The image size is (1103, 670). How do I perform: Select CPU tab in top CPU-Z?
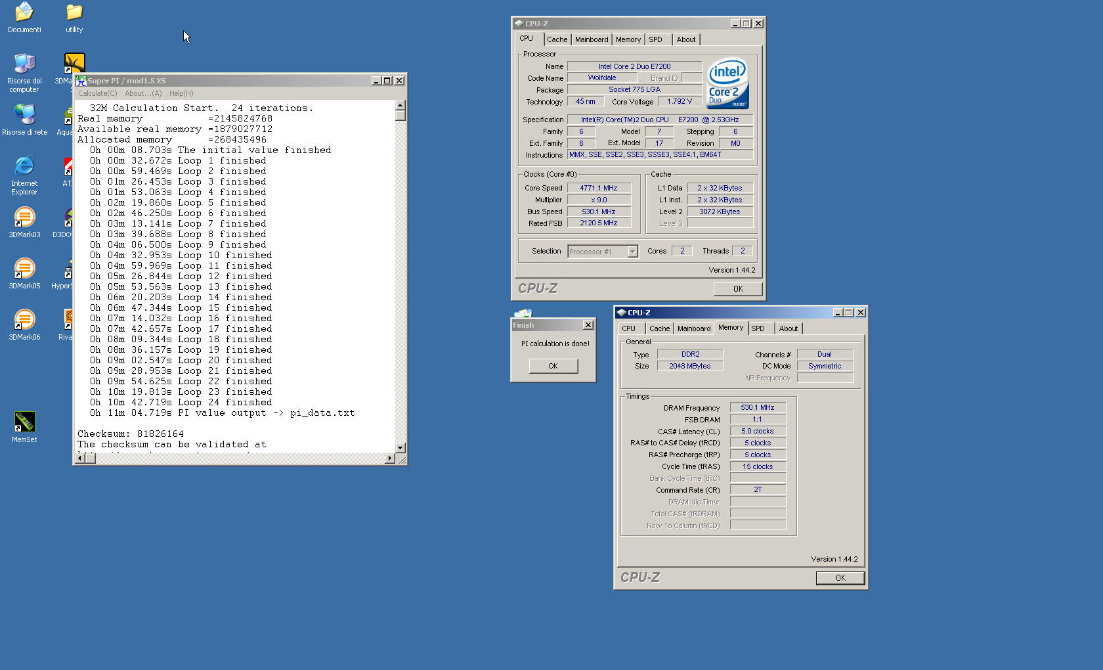click(x=527, y=39)
